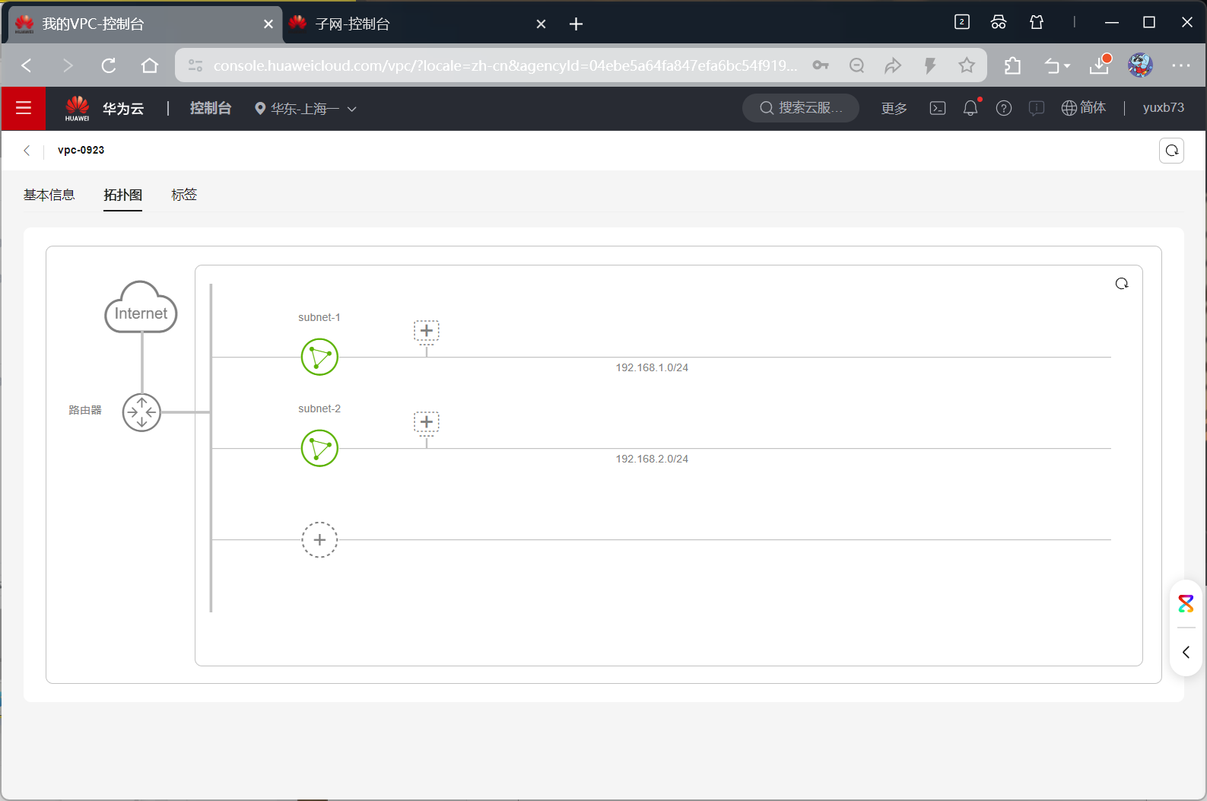The image size is (1207, 801).
Task: Open the colorful assistant widget icon
Action: [1186, 604]
